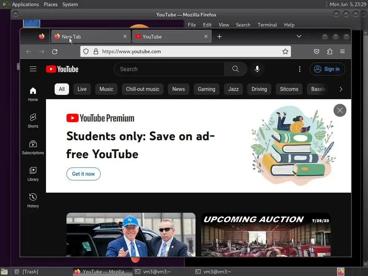Select the Jazz filter chip

(x=233, y=89)
